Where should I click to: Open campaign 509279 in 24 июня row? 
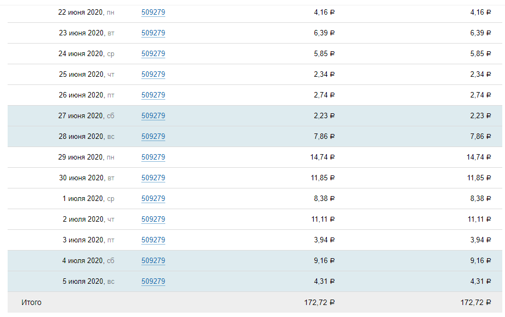point(153,54)
